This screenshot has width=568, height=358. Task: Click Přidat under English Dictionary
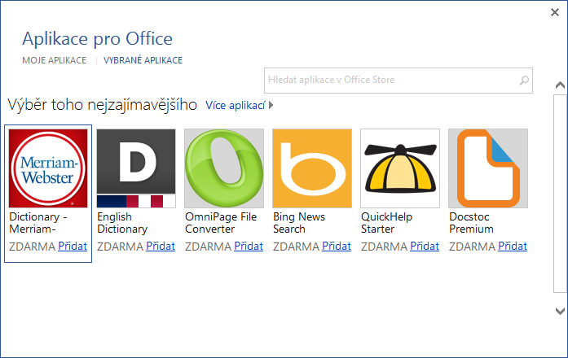pos(161,247)
